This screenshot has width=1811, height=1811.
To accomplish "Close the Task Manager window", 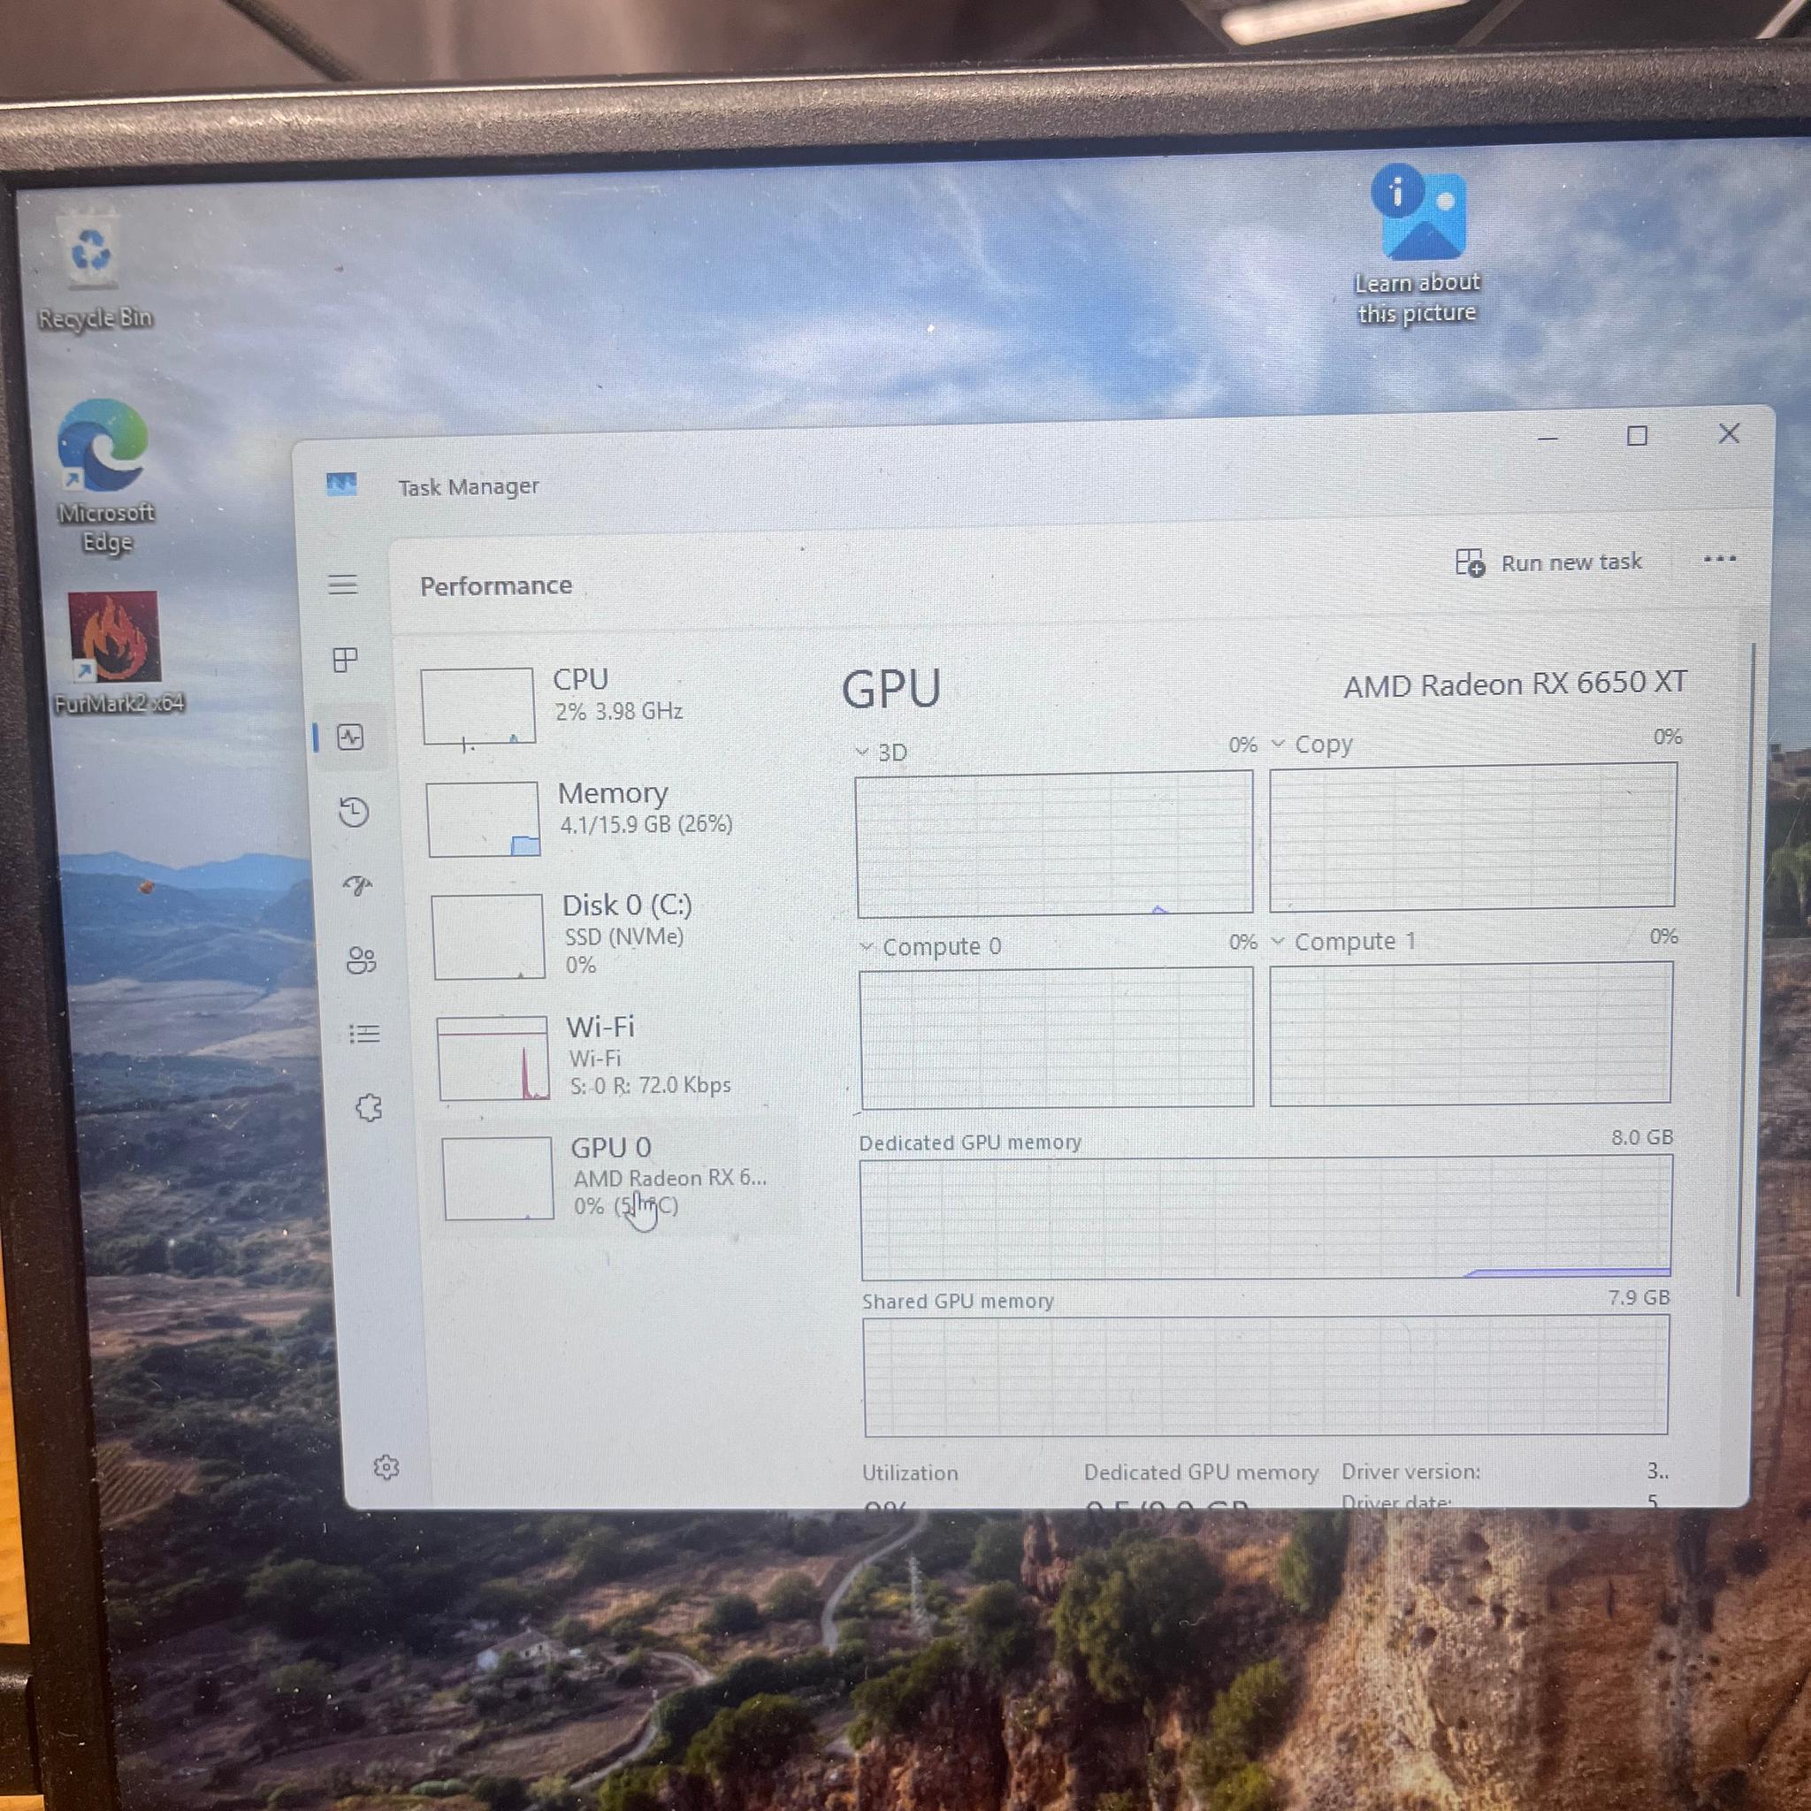I will point(1730,433).
